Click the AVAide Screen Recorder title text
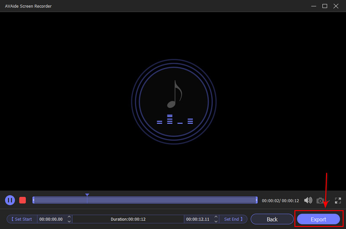Screen dimensions: 346x229 28,6
